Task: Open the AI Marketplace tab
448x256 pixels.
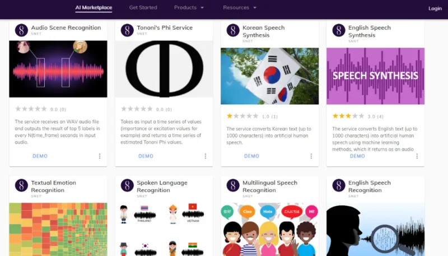Action: [x=94, y=8]
